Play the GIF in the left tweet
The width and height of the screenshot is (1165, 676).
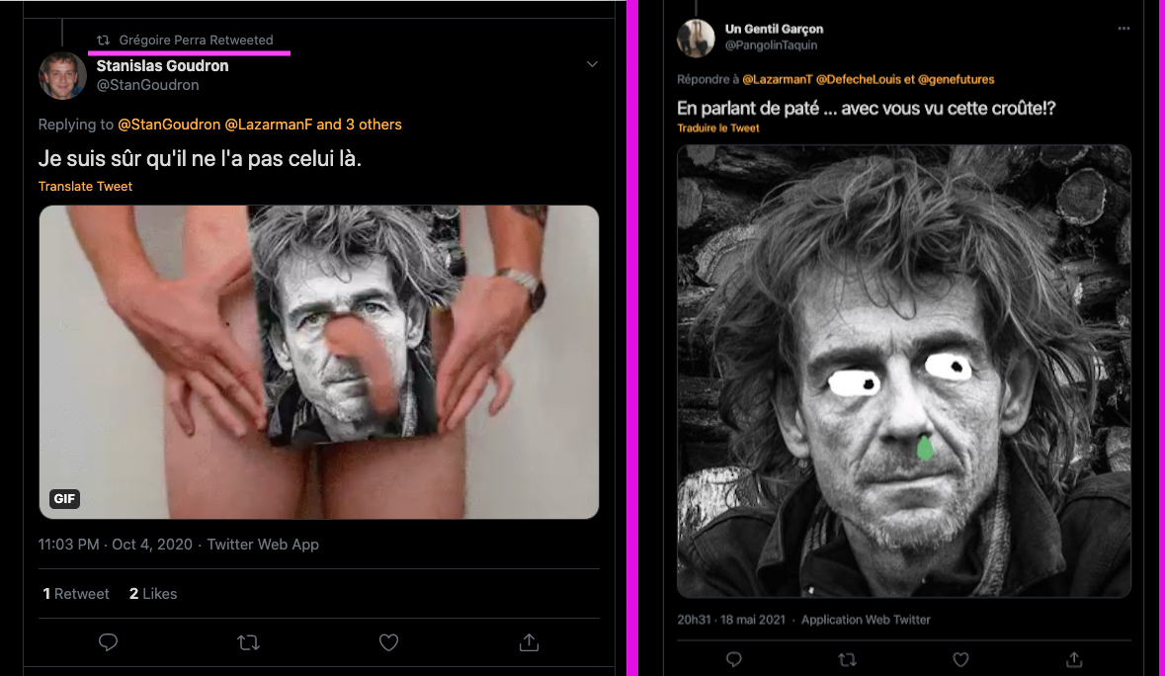pyautogui.click(x=318, y=362)
